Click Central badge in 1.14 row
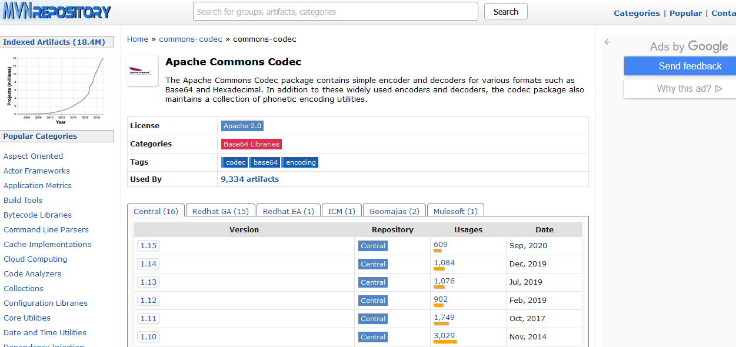Image resolution: width=736 pixels, height=347 pixels. (373, 264)
